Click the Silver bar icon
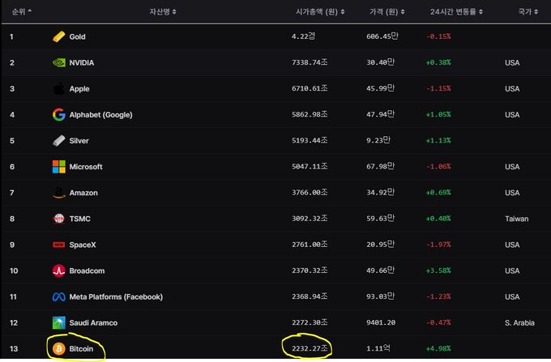Viewport: 551px width, 362px height. click(58, 140)
